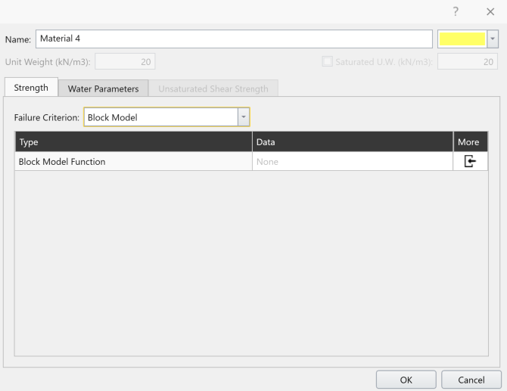Open the Block Model Function import icon
This screenshot has width=507, height=391.
(x=470, y=161)
